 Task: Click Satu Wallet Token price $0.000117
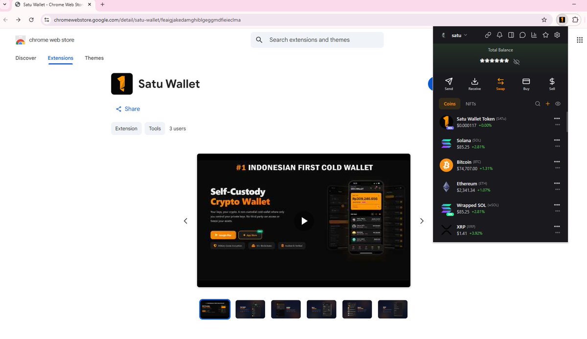[466, 125]
